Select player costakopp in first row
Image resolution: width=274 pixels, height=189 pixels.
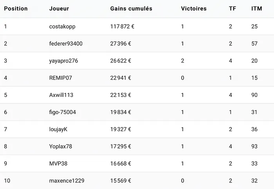(62, 27)
